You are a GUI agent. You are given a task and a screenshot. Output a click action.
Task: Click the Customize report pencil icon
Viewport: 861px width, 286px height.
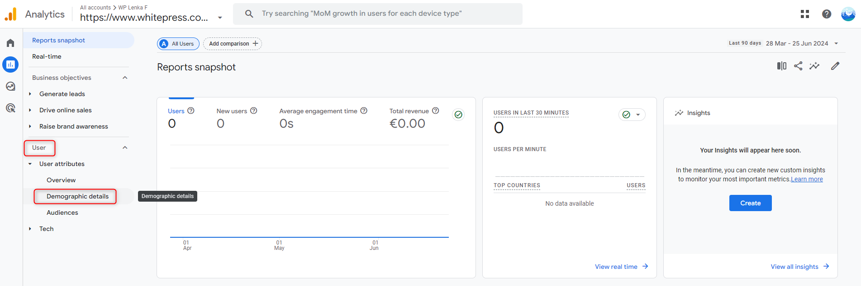coord(835,66)
